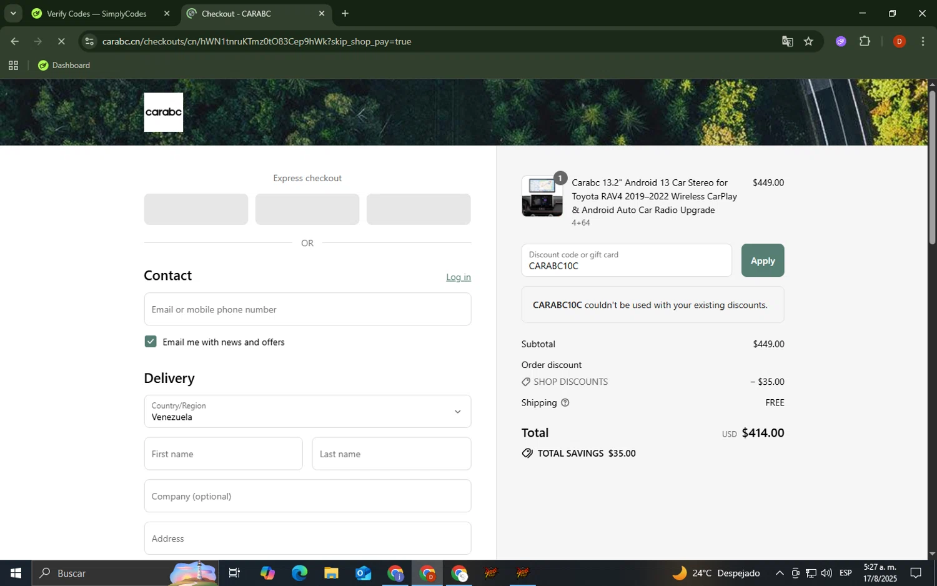Open Chrome three-dot menu
Image resolution: width=937 pixels, height=586 pixels.
pos(923,42)
